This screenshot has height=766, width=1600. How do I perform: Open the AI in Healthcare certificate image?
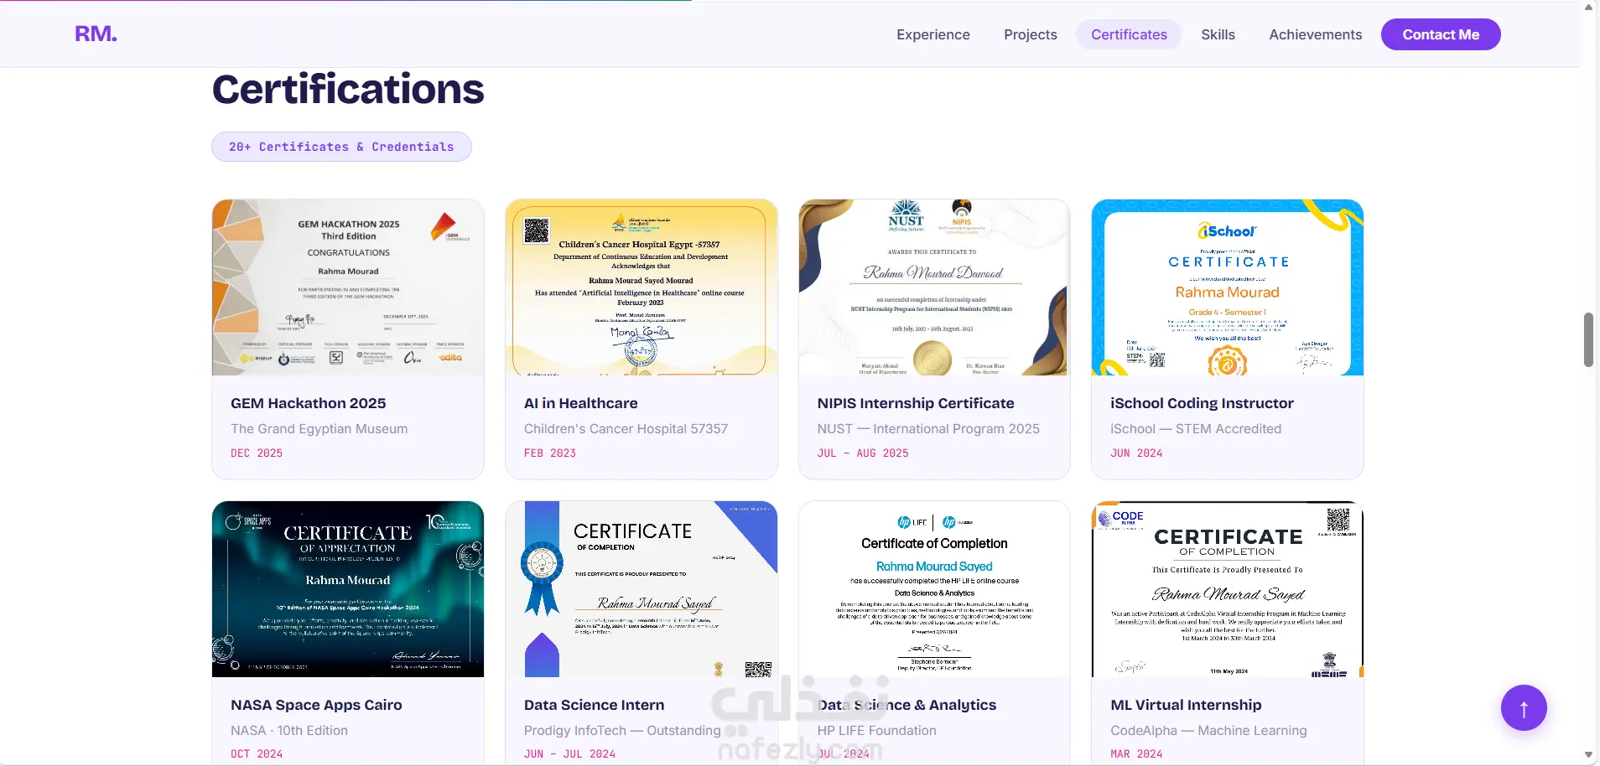642,287
